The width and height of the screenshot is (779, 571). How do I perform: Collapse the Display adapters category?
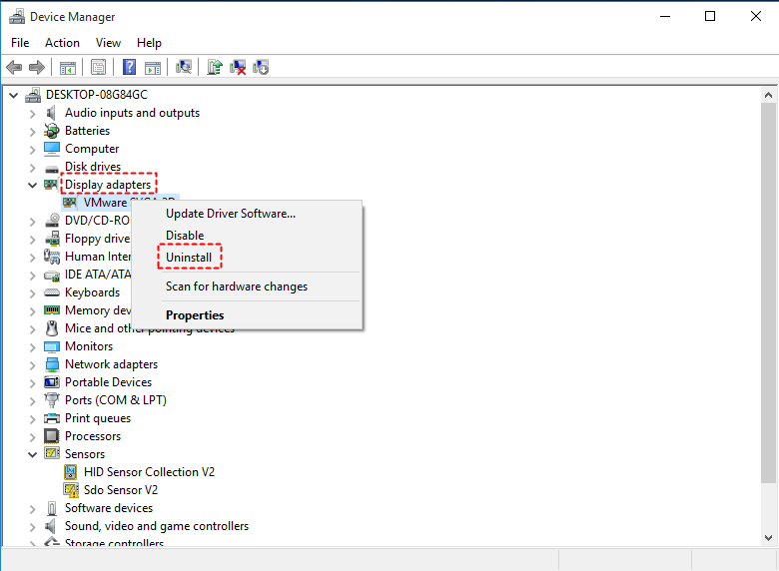coord(33,185)
